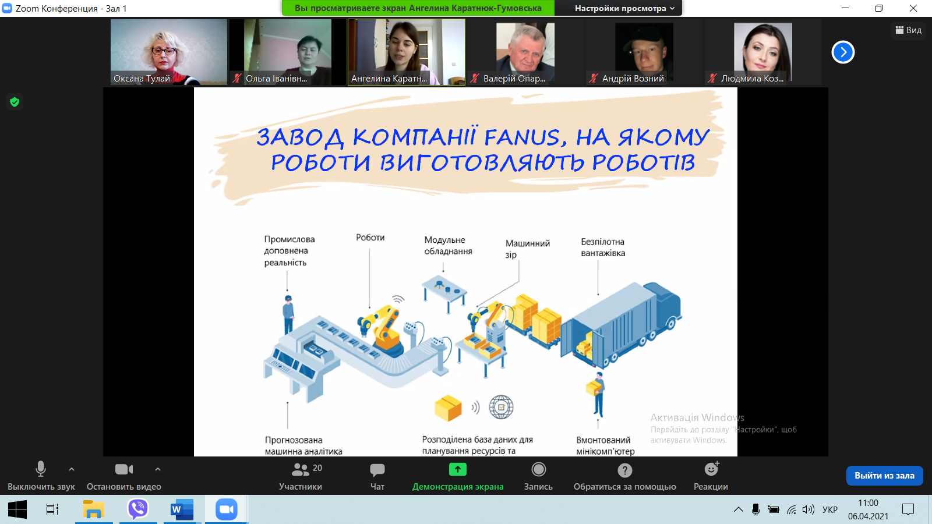This screenshot has height=524, width=932.
Task: Show next participants with blue arrow
Action: [843, 52]
